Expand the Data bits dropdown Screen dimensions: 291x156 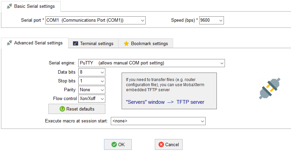pyautogui.click(x=92, y=72)
